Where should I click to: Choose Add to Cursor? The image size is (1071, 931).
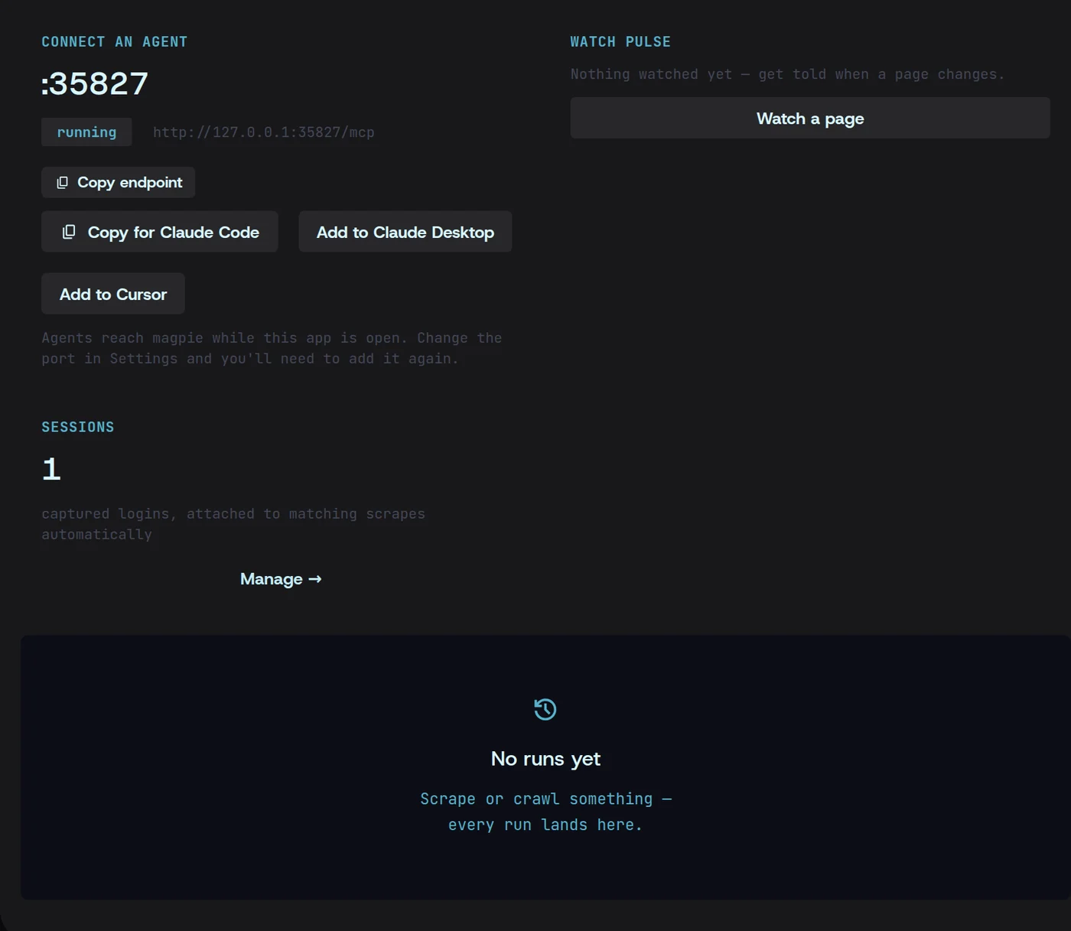click(x=113, y=294)
